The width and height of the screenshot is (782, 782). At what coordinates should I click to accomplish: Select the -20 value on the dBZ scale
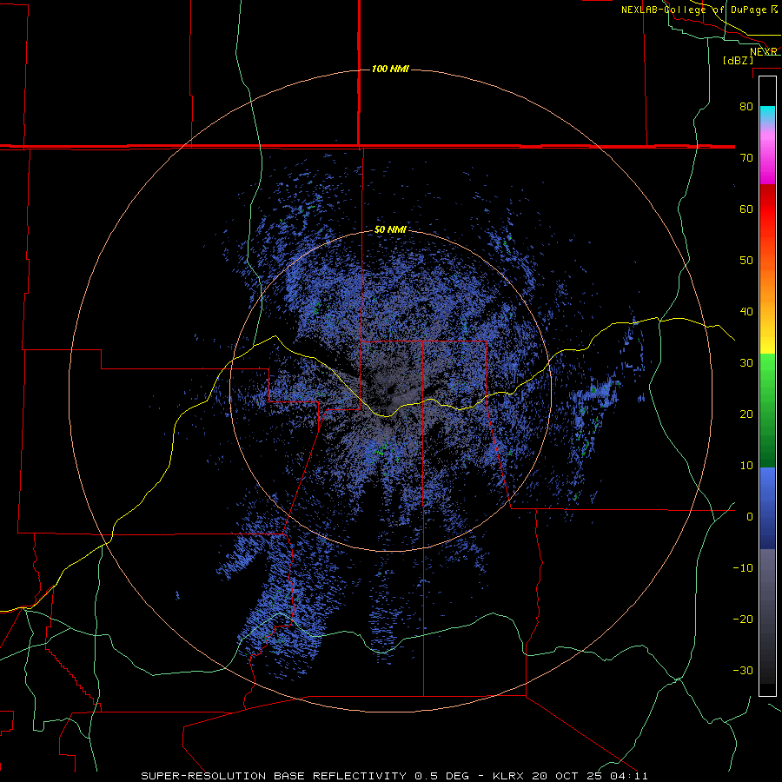coord(743,619)
